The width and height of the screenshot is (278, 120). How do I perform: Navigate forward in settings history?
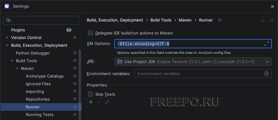pyautogui.click(x=271, y=21)
